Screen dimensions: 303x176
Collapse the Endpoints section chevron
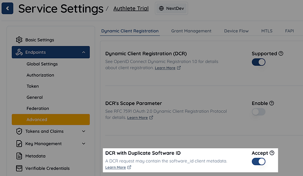tap(83, 52)
